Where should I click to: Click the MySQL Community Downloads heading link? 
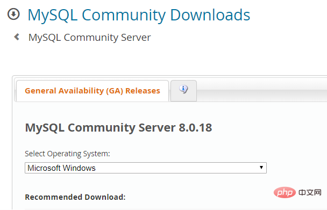139,15
